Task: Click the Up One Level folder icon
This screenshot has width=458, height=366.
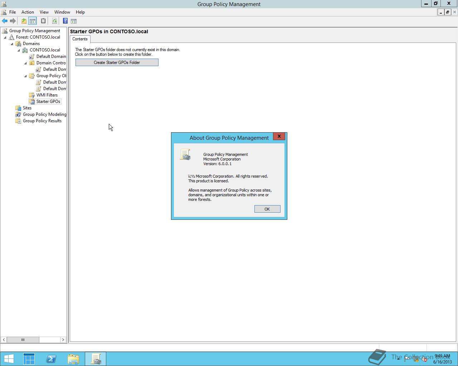Action: click(24, 21)
